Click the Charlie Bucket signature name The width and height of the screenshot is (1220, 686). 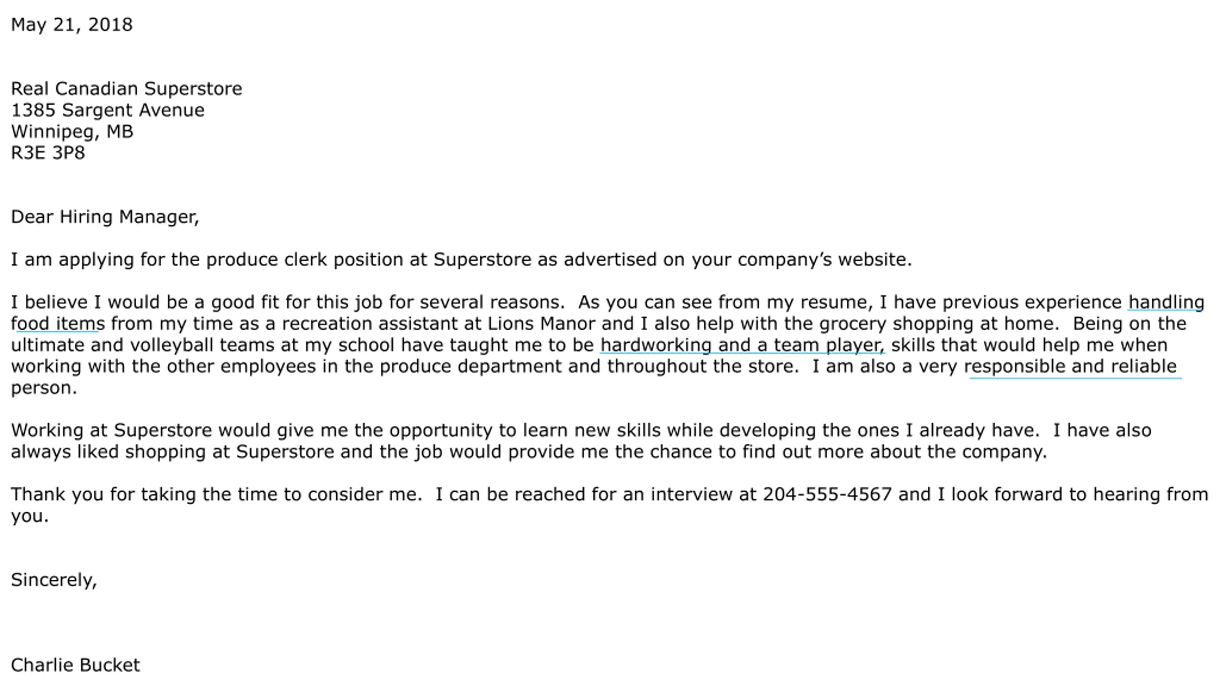point(75,665)
